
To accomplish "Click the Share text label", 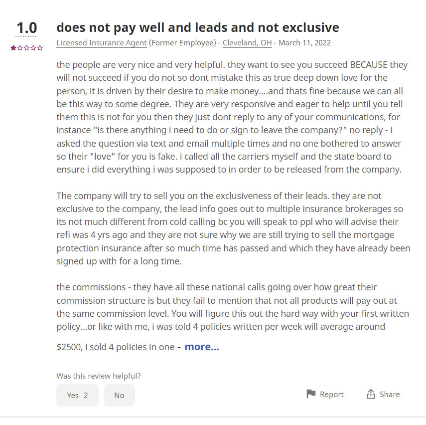I will click(x=390, y=394).
